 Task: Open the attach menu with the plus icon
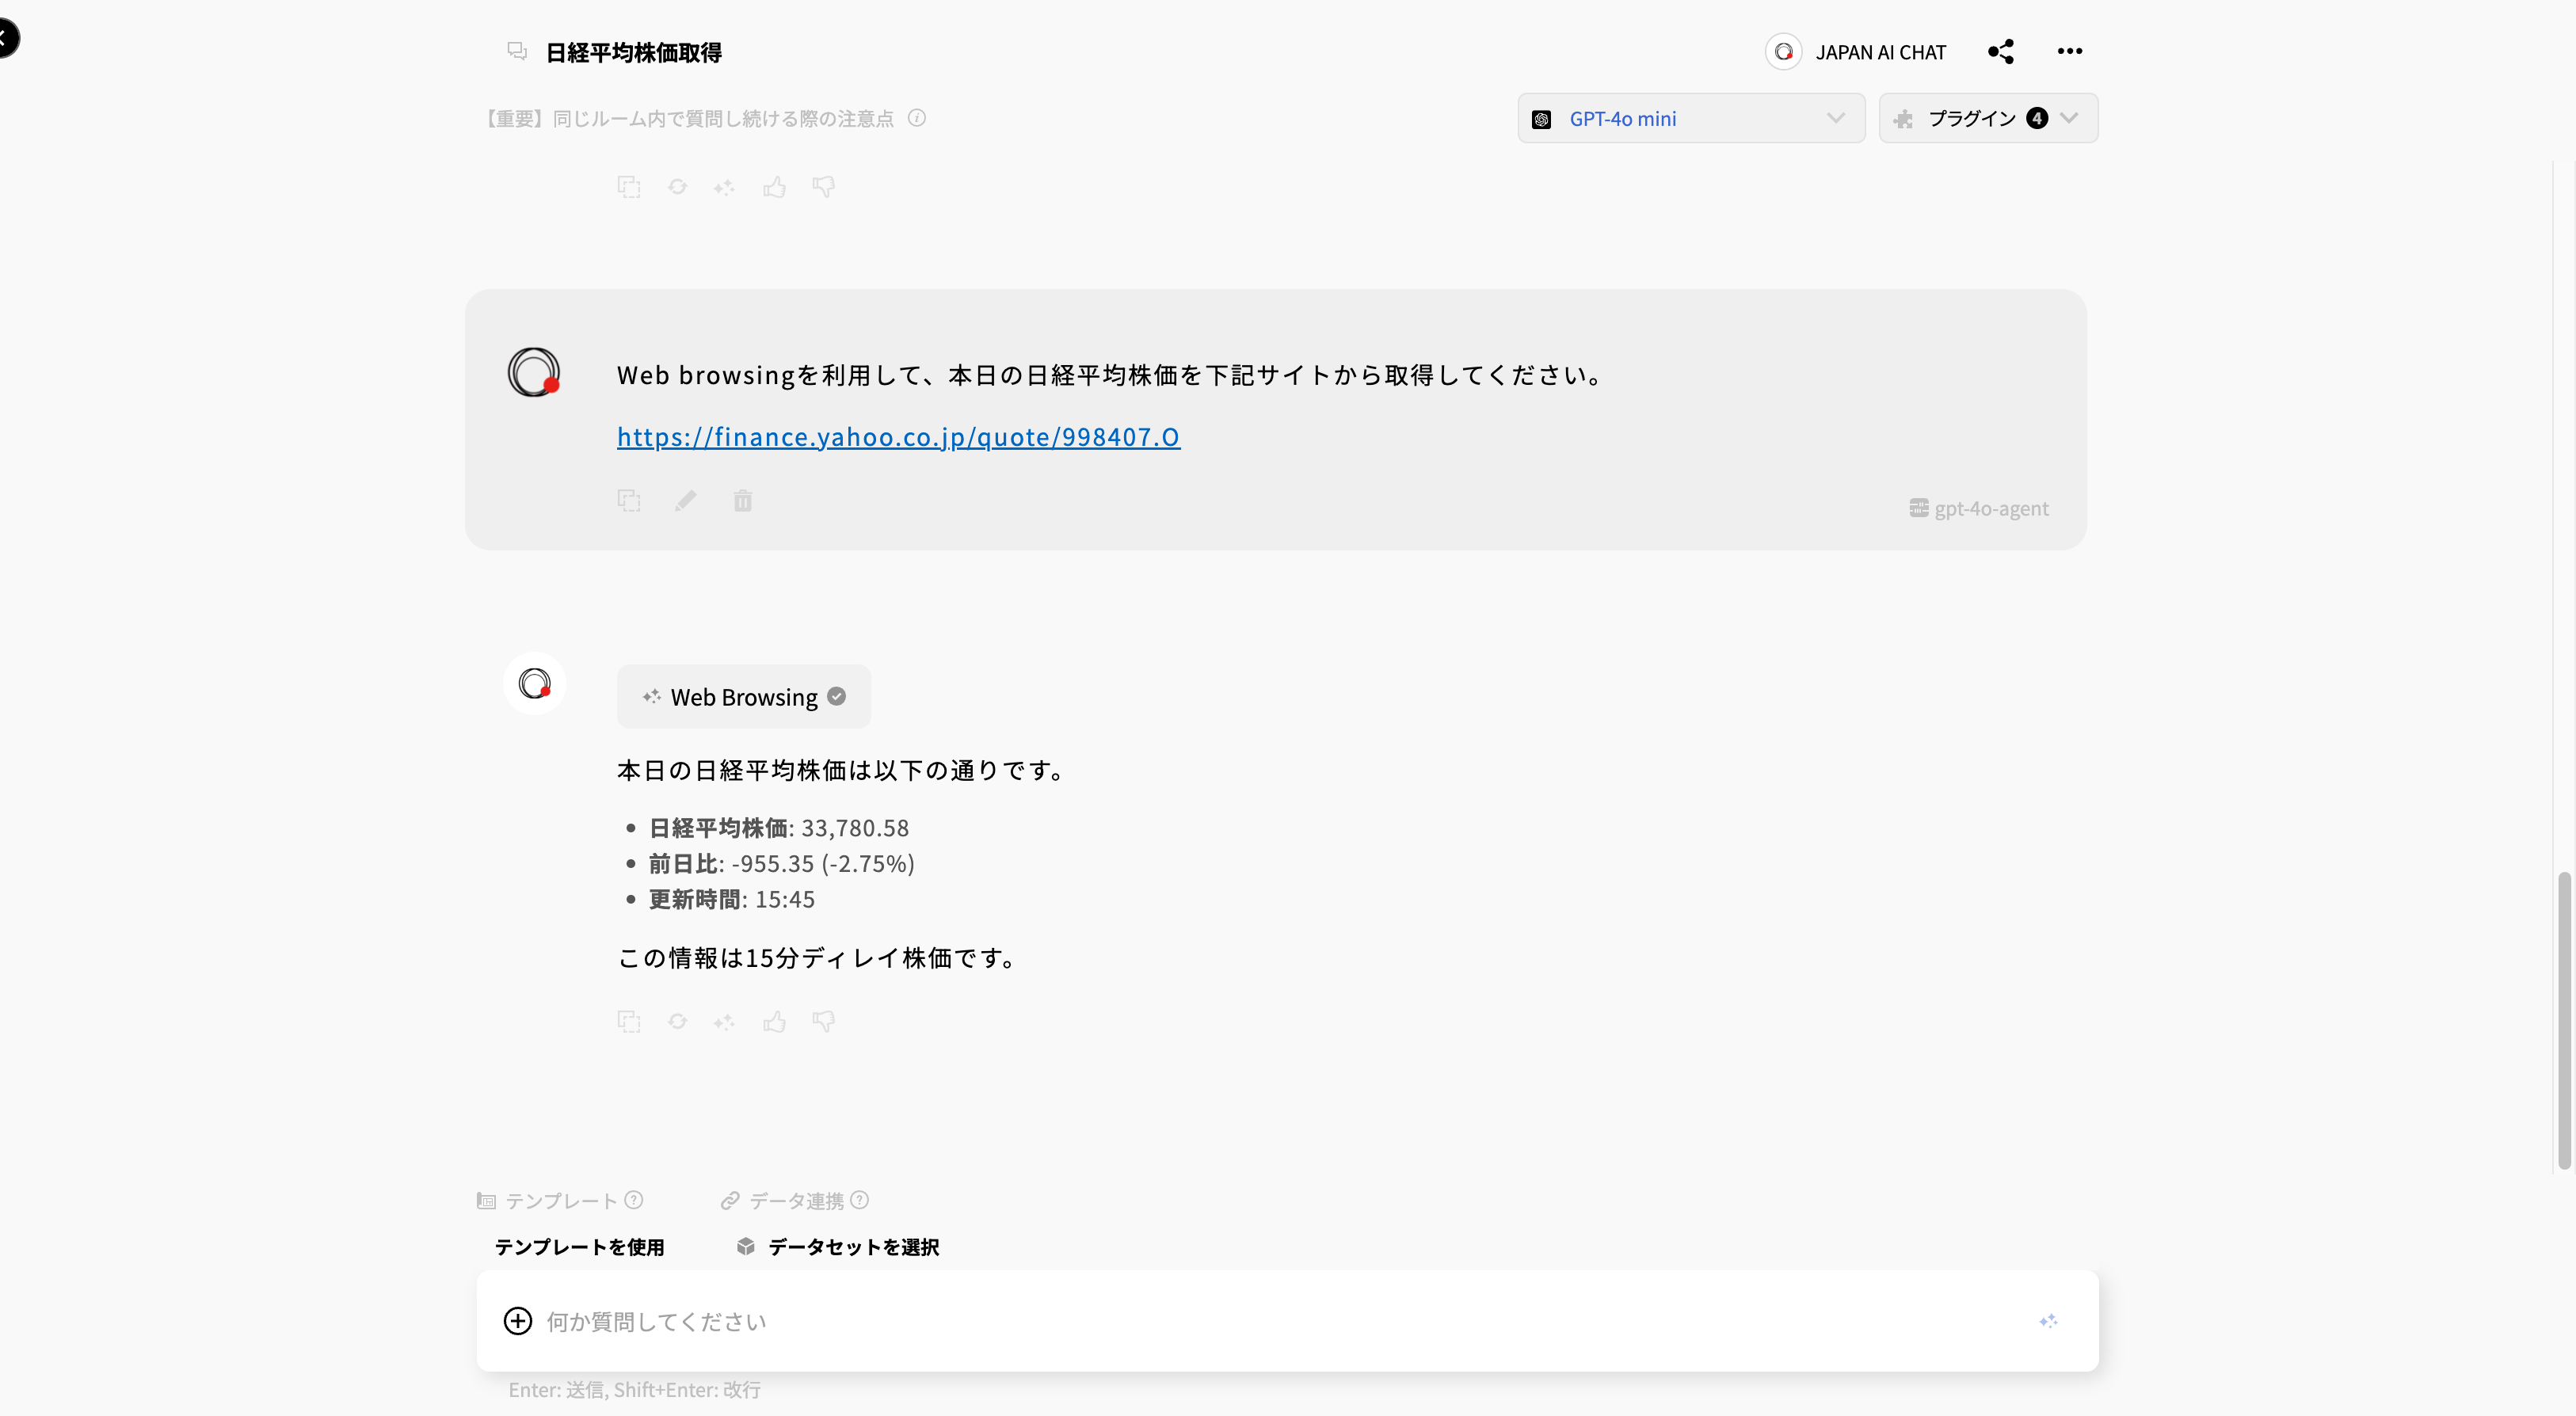click(x=518, y=1320)
